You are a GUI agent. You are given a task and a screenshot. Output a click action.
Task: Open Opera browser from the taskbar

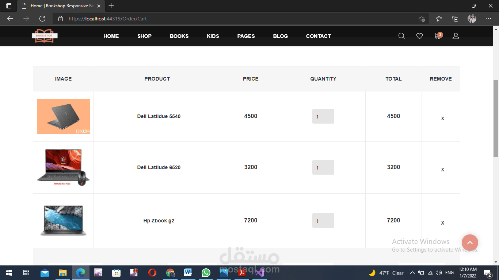152,273
